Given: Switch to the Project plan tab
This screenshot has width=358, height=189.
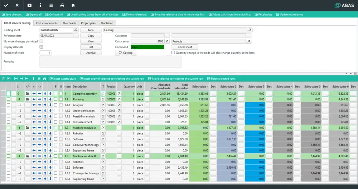Looking at the screenshot, I should [x=88, y=23].
